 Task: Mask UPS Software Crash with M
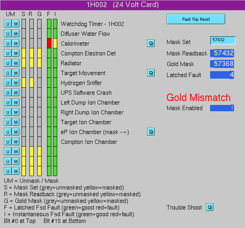tap(16, 93)
